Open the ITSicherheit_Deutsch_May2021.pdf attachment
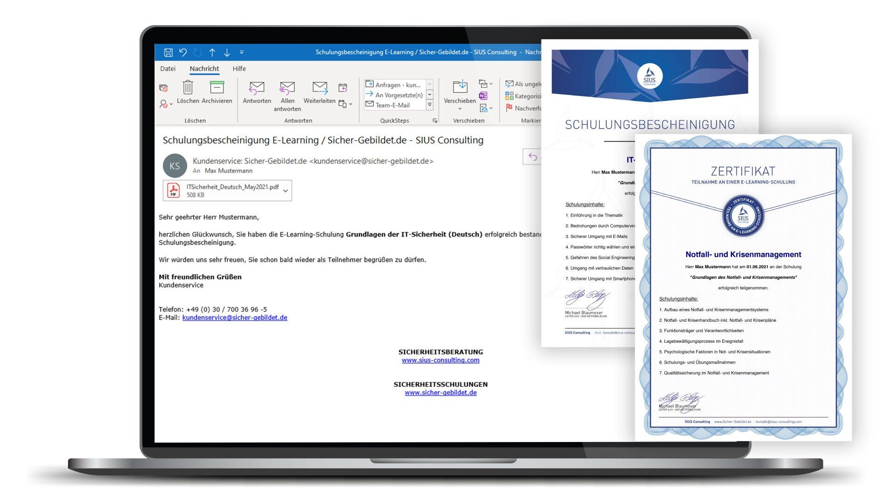Viewport: 894px width, 503px height. pos(232,187)
